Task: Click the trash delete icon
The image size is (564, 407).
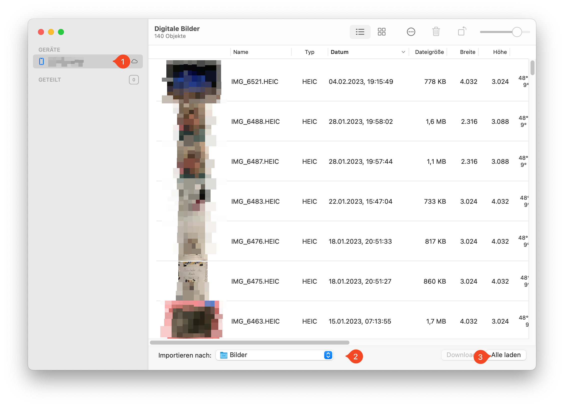Action: 436,32
